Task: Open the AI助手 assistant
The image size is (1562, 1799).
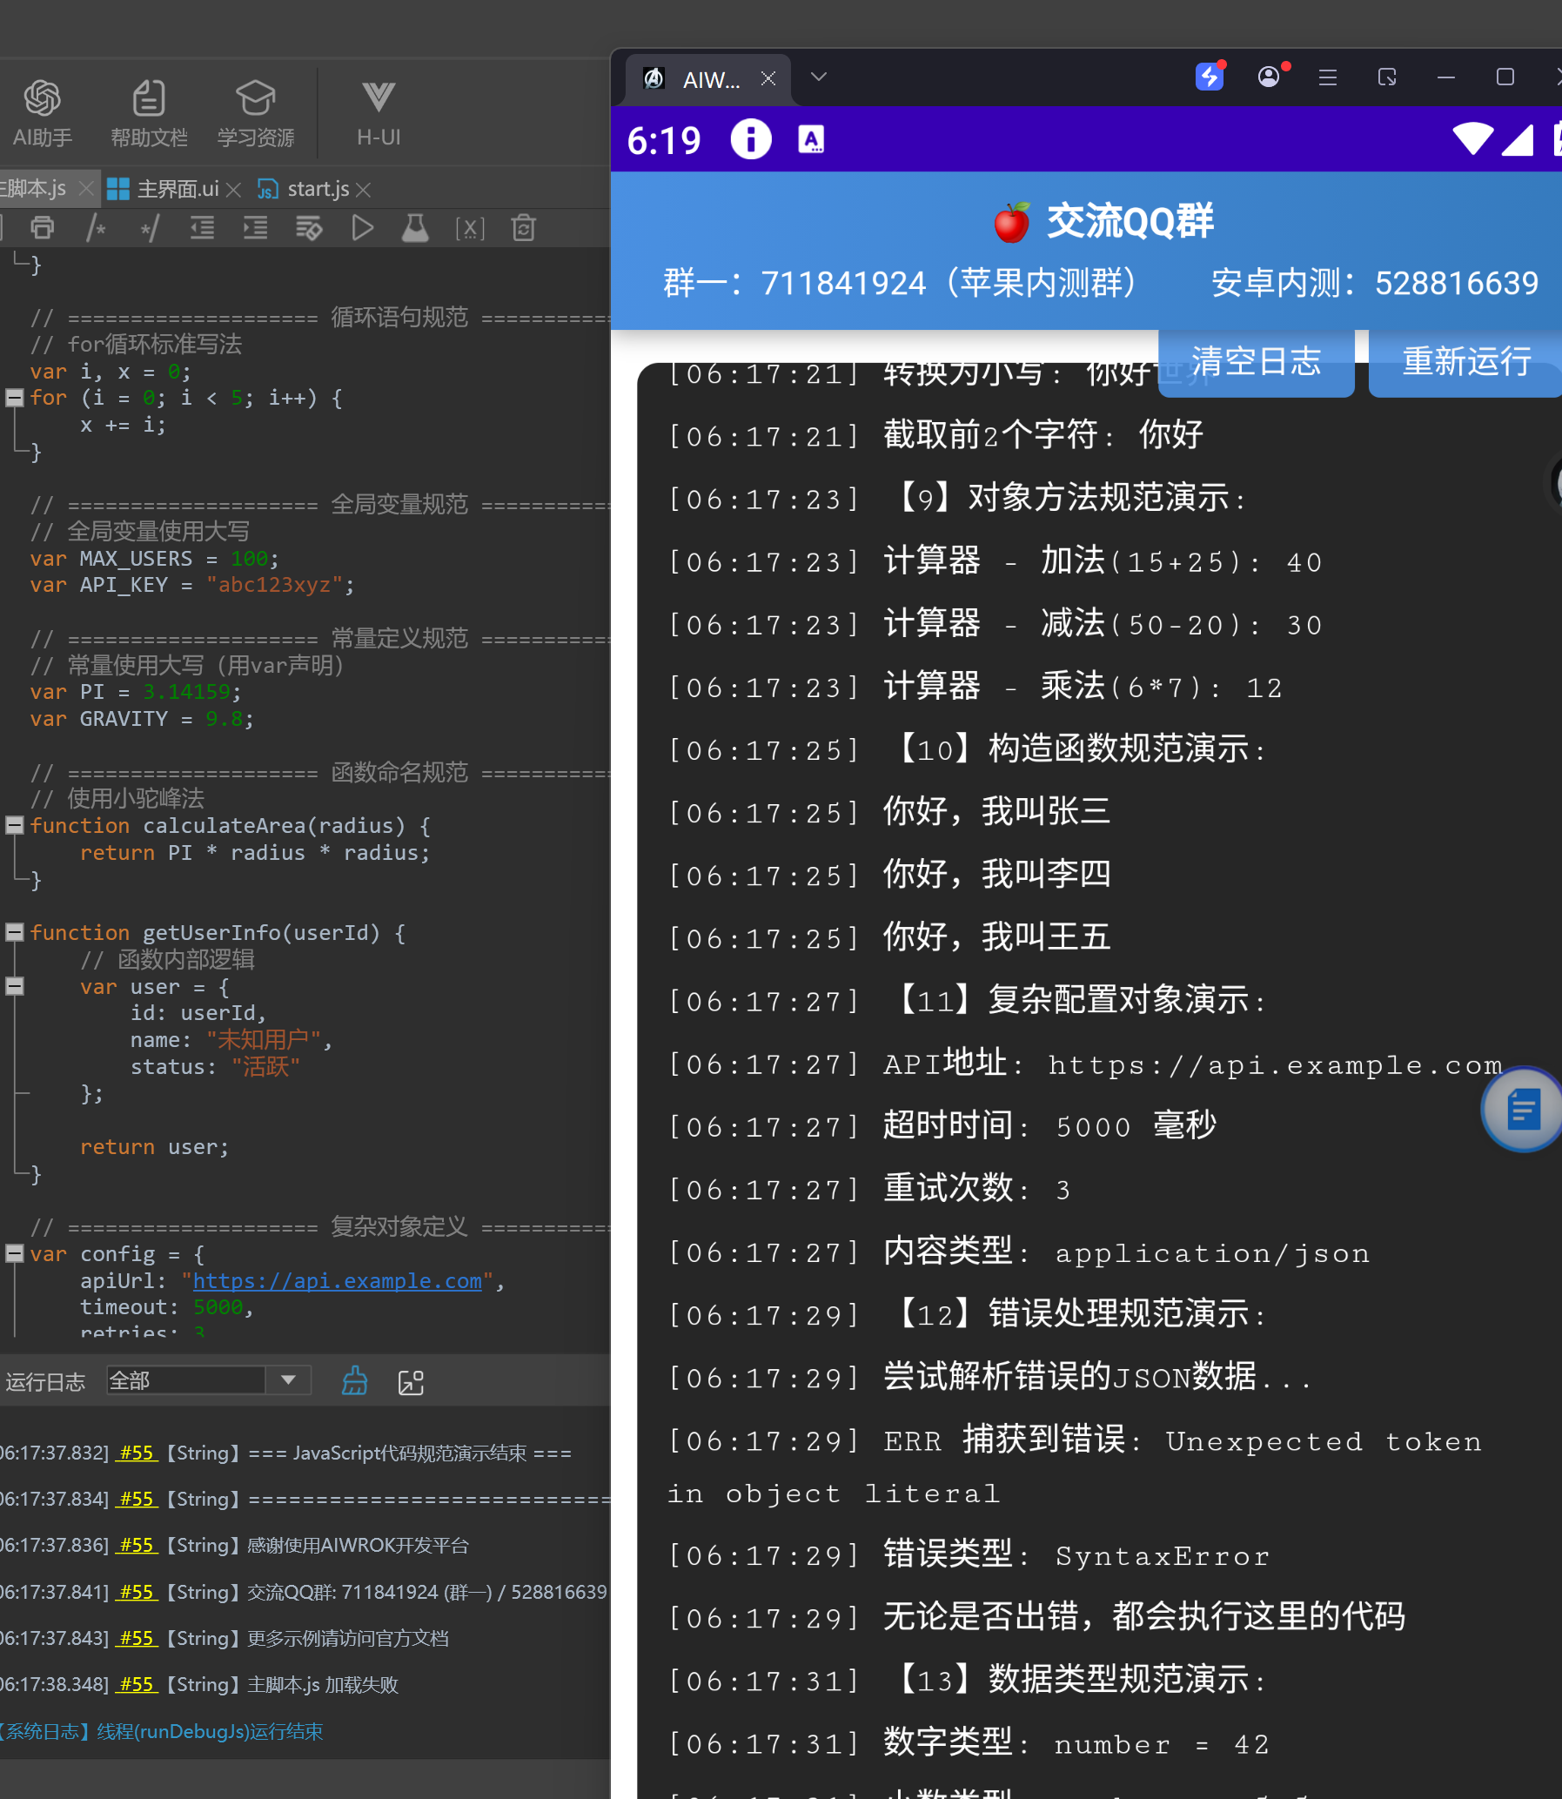Action: [42, 113]
